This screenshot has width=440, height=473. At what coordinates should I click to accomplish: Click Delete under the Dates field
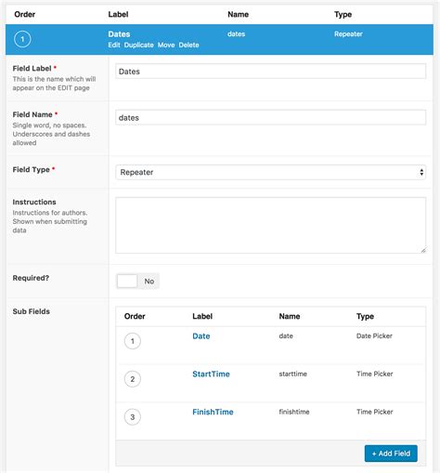pos(188,45)
